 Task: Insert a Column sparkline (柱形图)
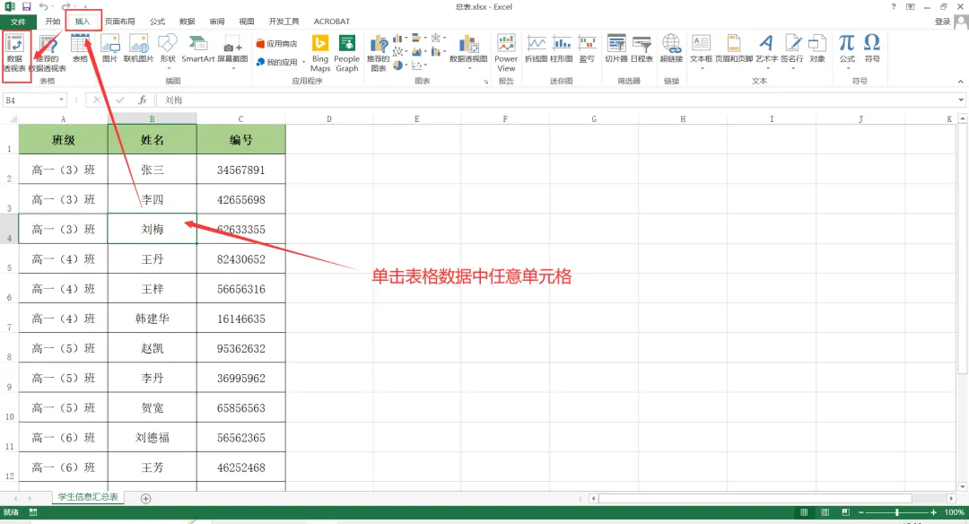561,48
